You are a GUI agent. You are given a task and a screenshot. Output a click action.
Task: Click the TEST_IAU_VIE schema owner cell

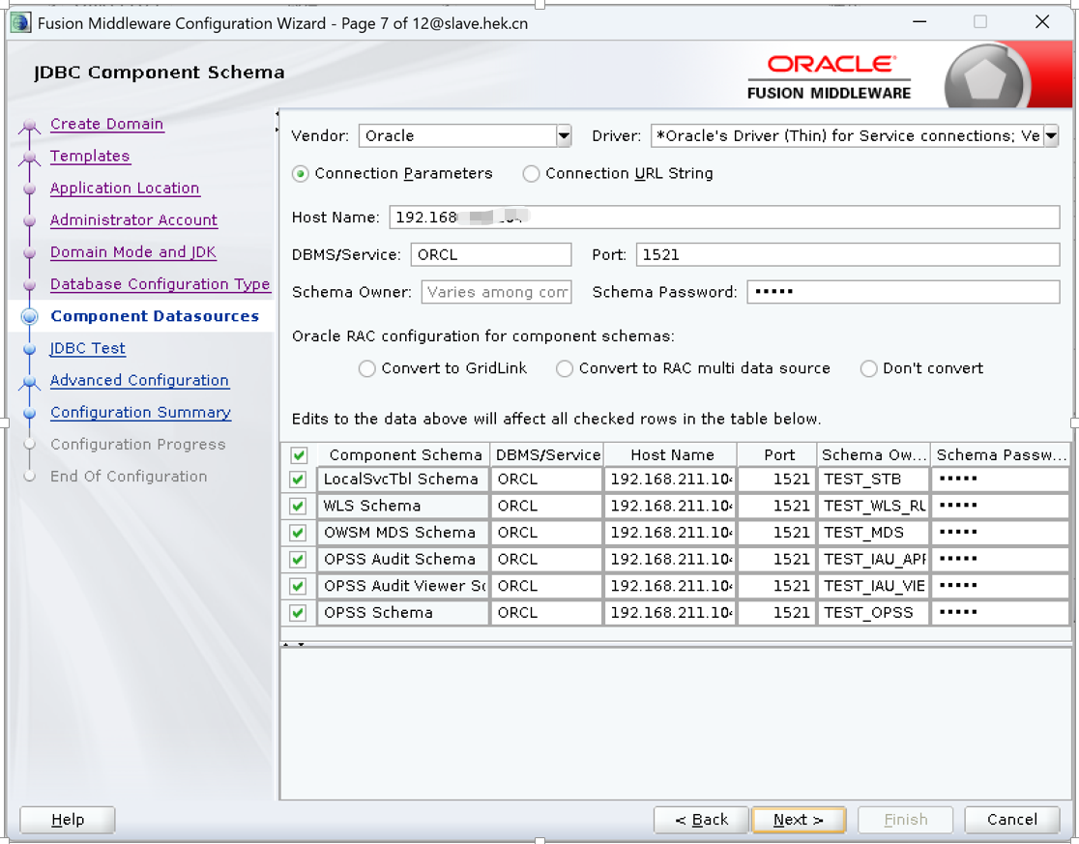click(873, 586)
